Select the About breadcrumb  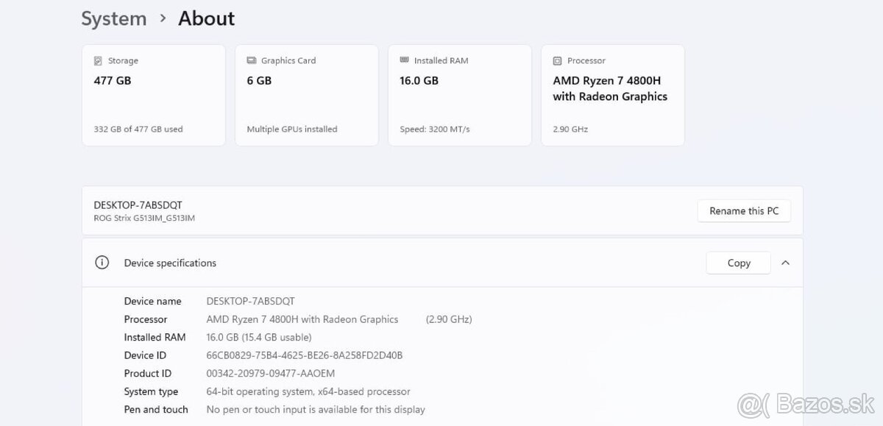click(x=206, y=18)
